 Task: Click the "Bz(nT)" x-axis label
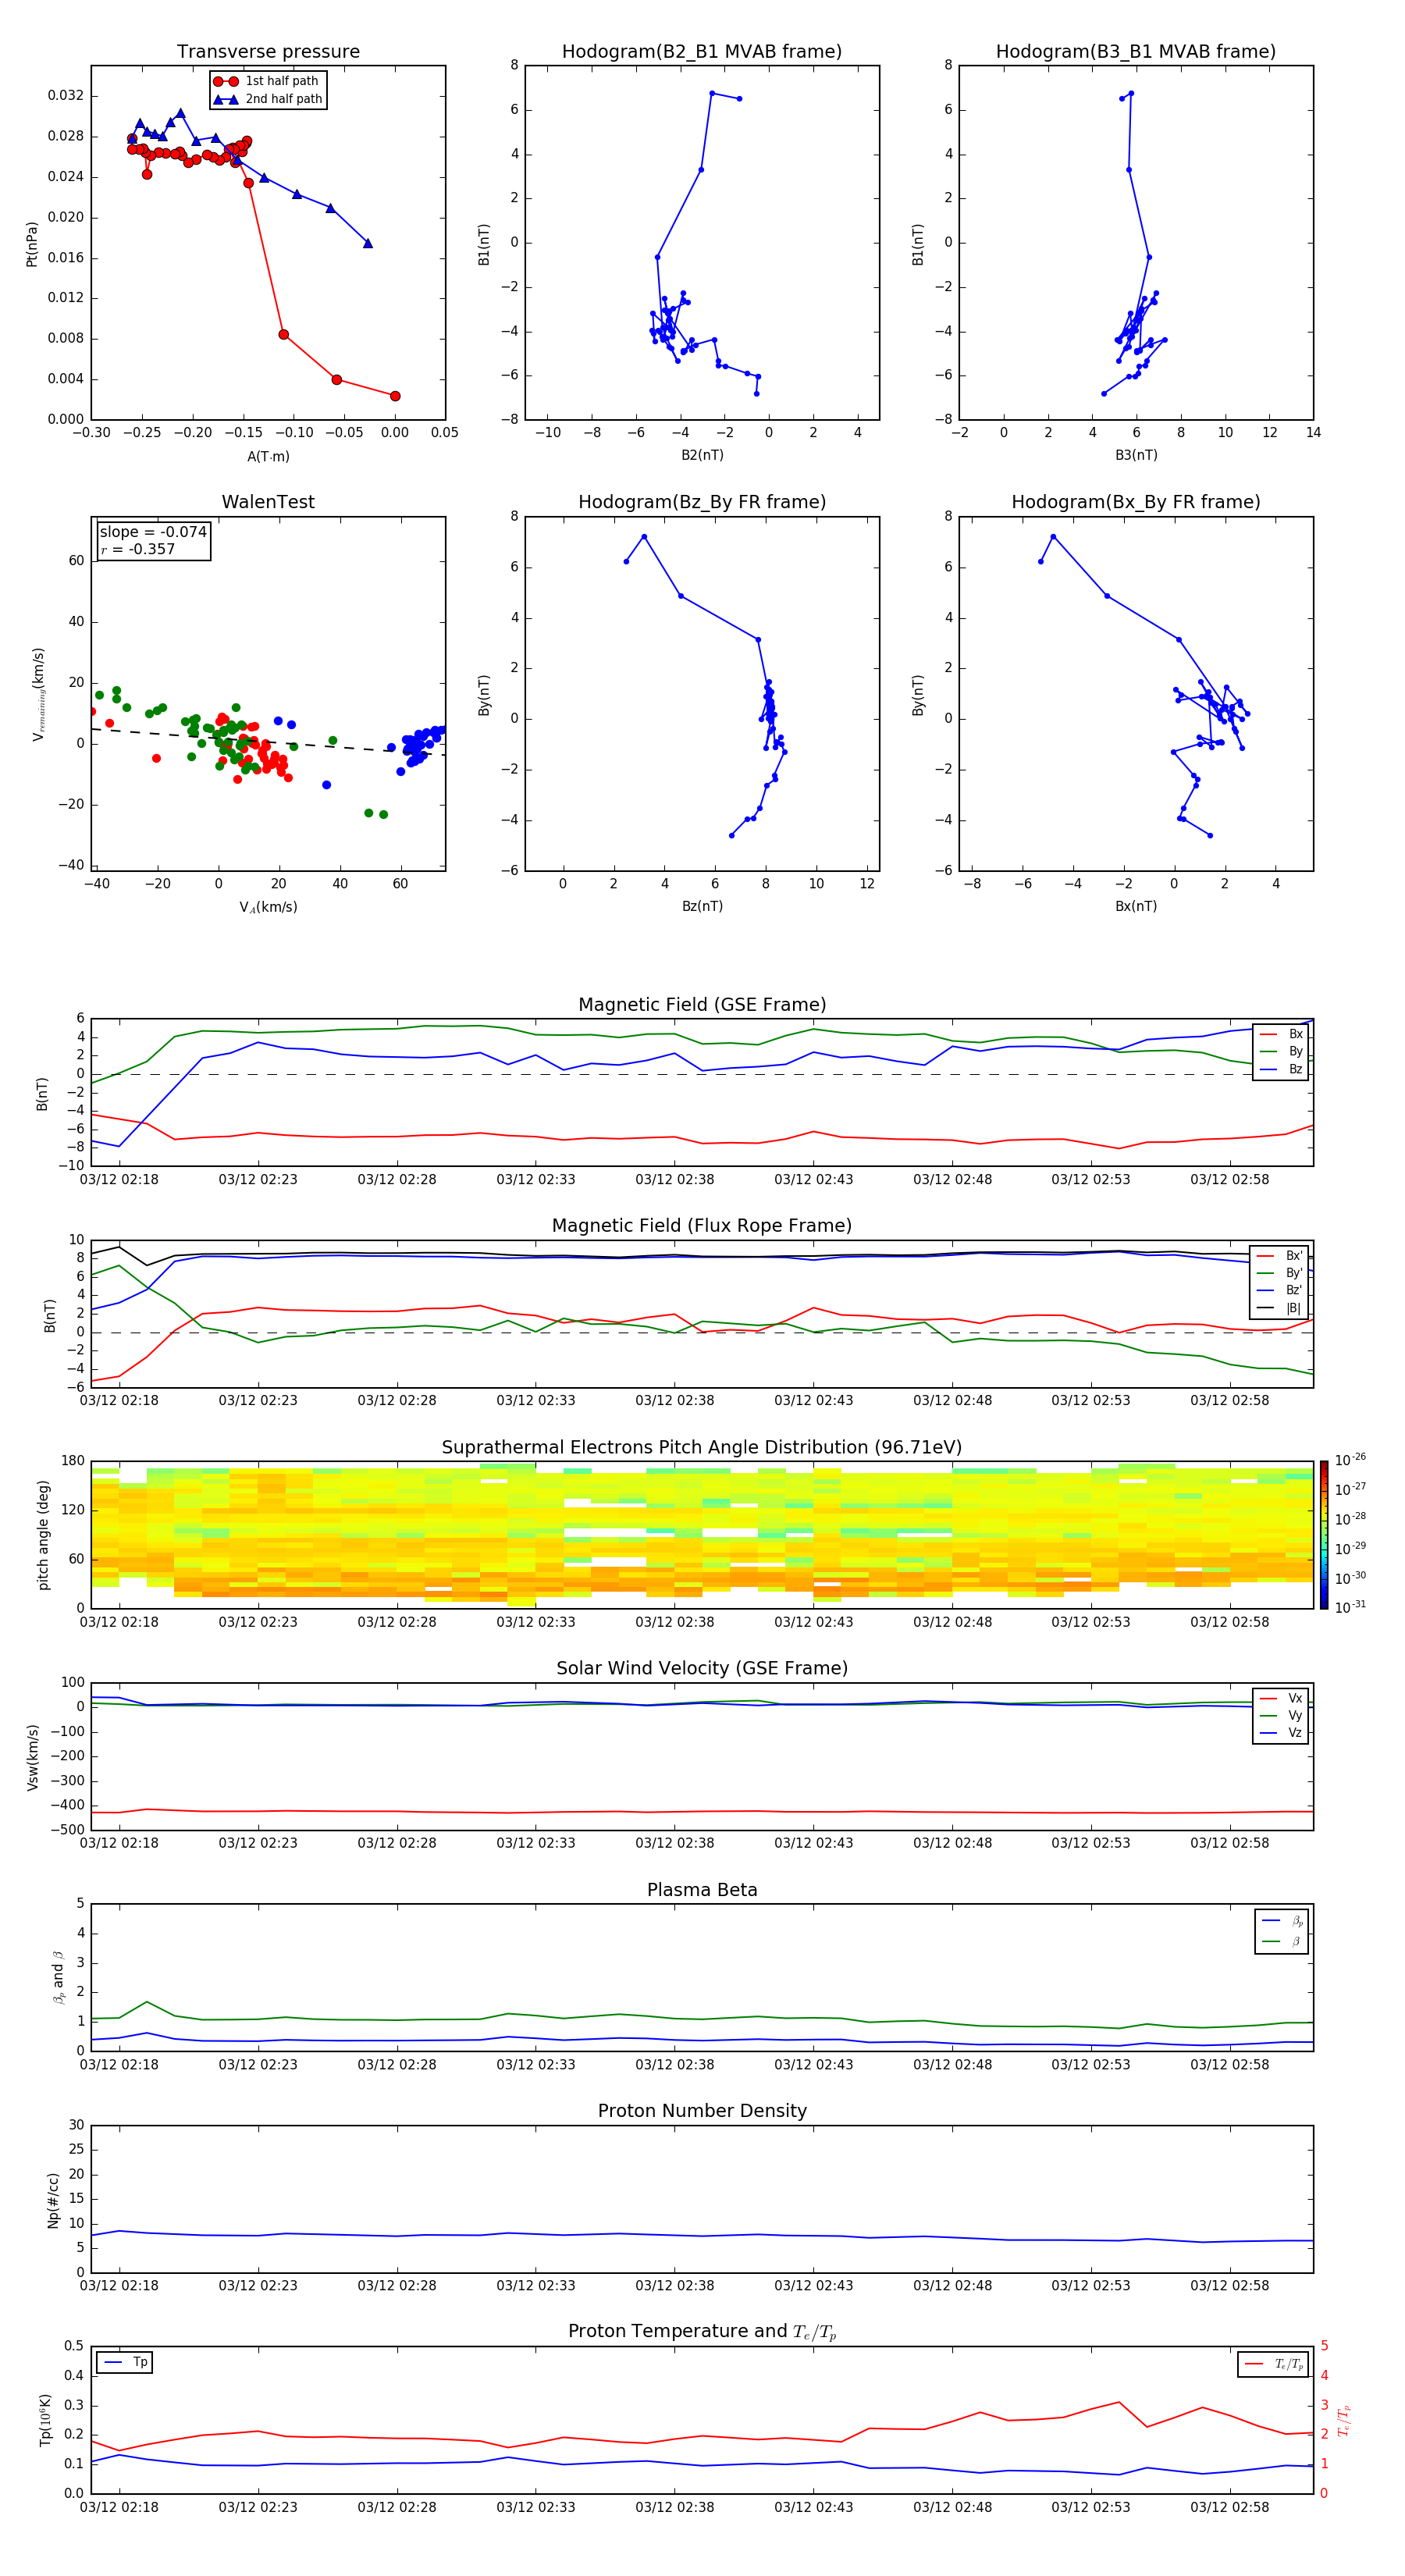tap(702, 907)
